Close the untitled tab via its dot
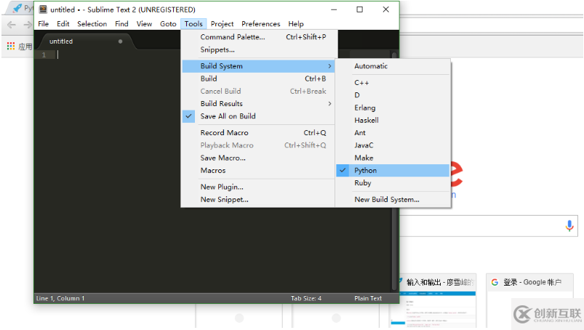This screenshot has width=584, height=330. (120, 41)
